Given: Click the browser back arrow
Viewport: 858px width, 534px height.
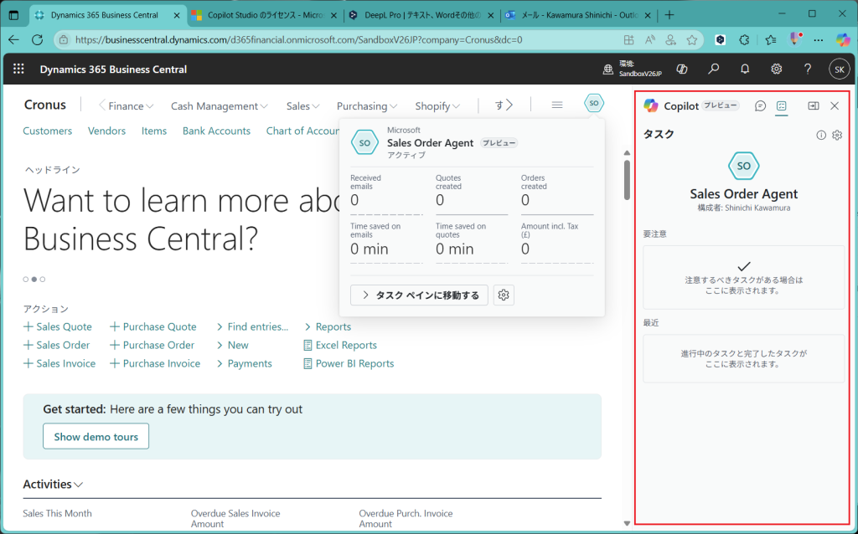Looking at the screenshot, I should click(13, 39).
